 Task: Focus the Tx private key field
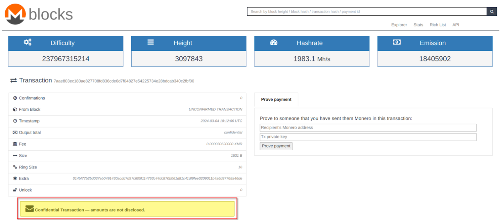367,137
